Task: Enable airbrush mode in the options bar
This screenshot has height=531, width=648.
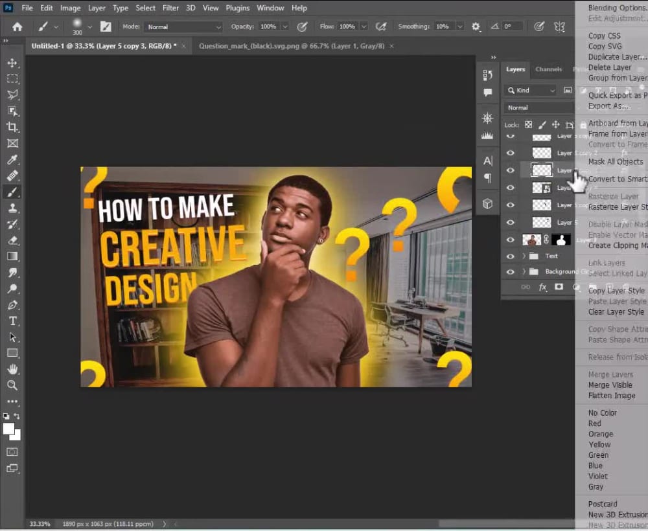Action: click(x=382, y=26)
